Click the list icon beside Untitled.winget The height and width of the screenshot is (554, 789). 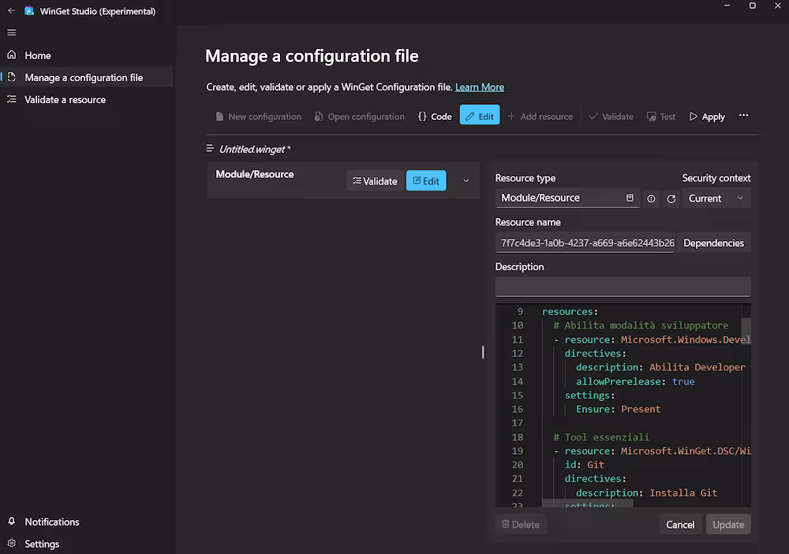tap(211, 148)
